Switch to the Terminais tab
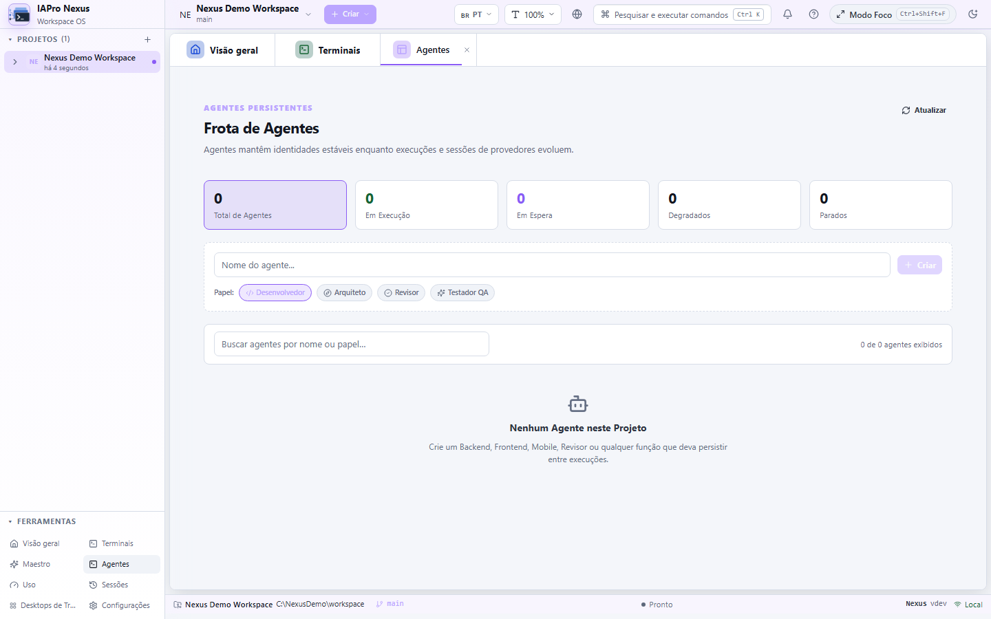991x619 pixels. click(x=328, y=50)
